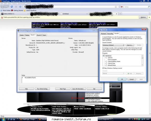Click the Help button in DxDiag
Screen dimensions: 151x121
coord(27,89)
